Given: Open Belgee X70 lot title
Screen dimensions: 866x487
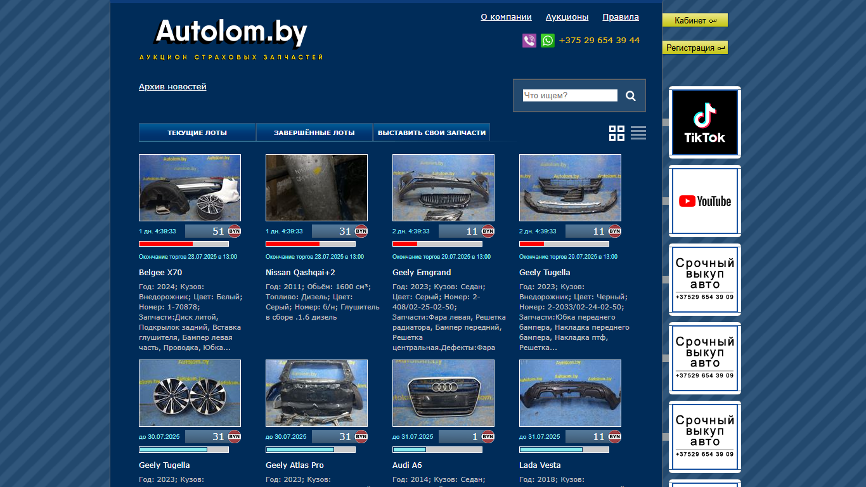Looking at the screenshot, I should 160,273.
